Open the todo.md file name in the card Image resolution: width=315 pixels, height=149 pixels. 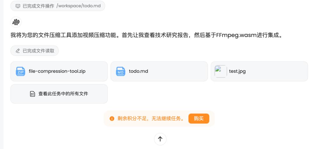[139, 71]
